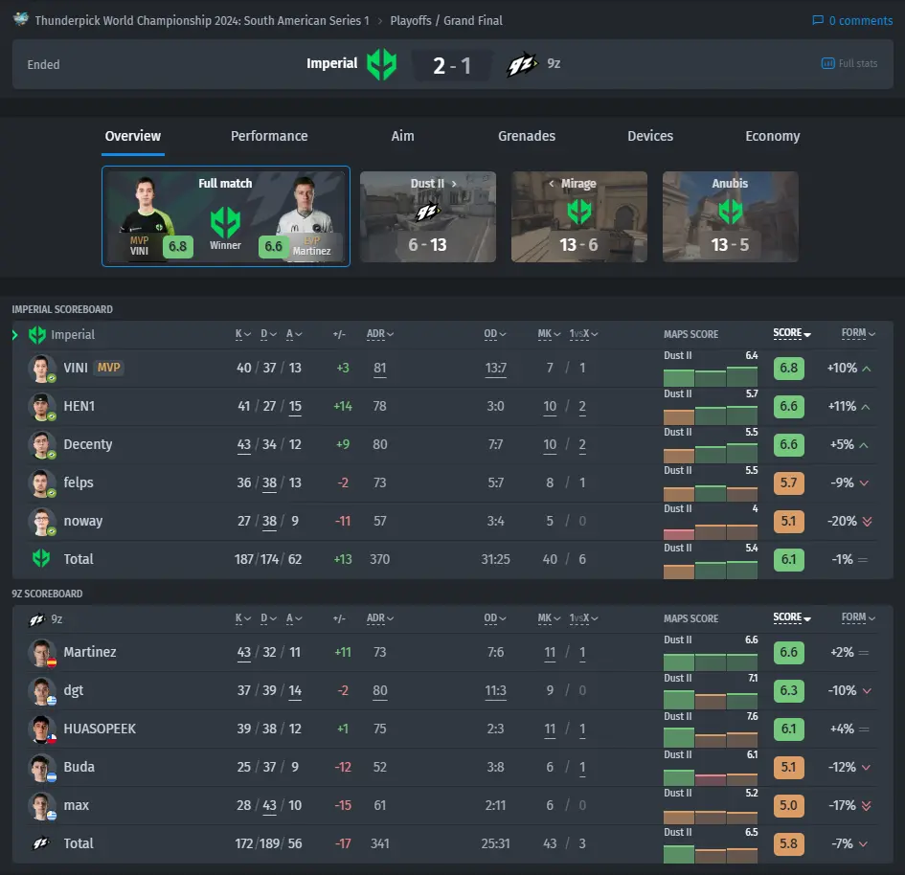905x875 pixels.
Task: Sort 9z scoreboard by FORM
Action: [858, 617]
